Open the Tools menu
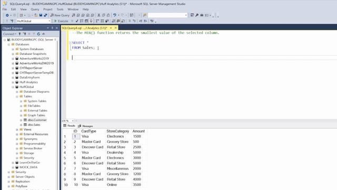This screenshot has width=337, height=190. click(60, 9)
